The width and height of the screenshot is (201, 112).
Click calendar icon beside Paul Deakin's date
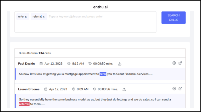click(41, 63)
